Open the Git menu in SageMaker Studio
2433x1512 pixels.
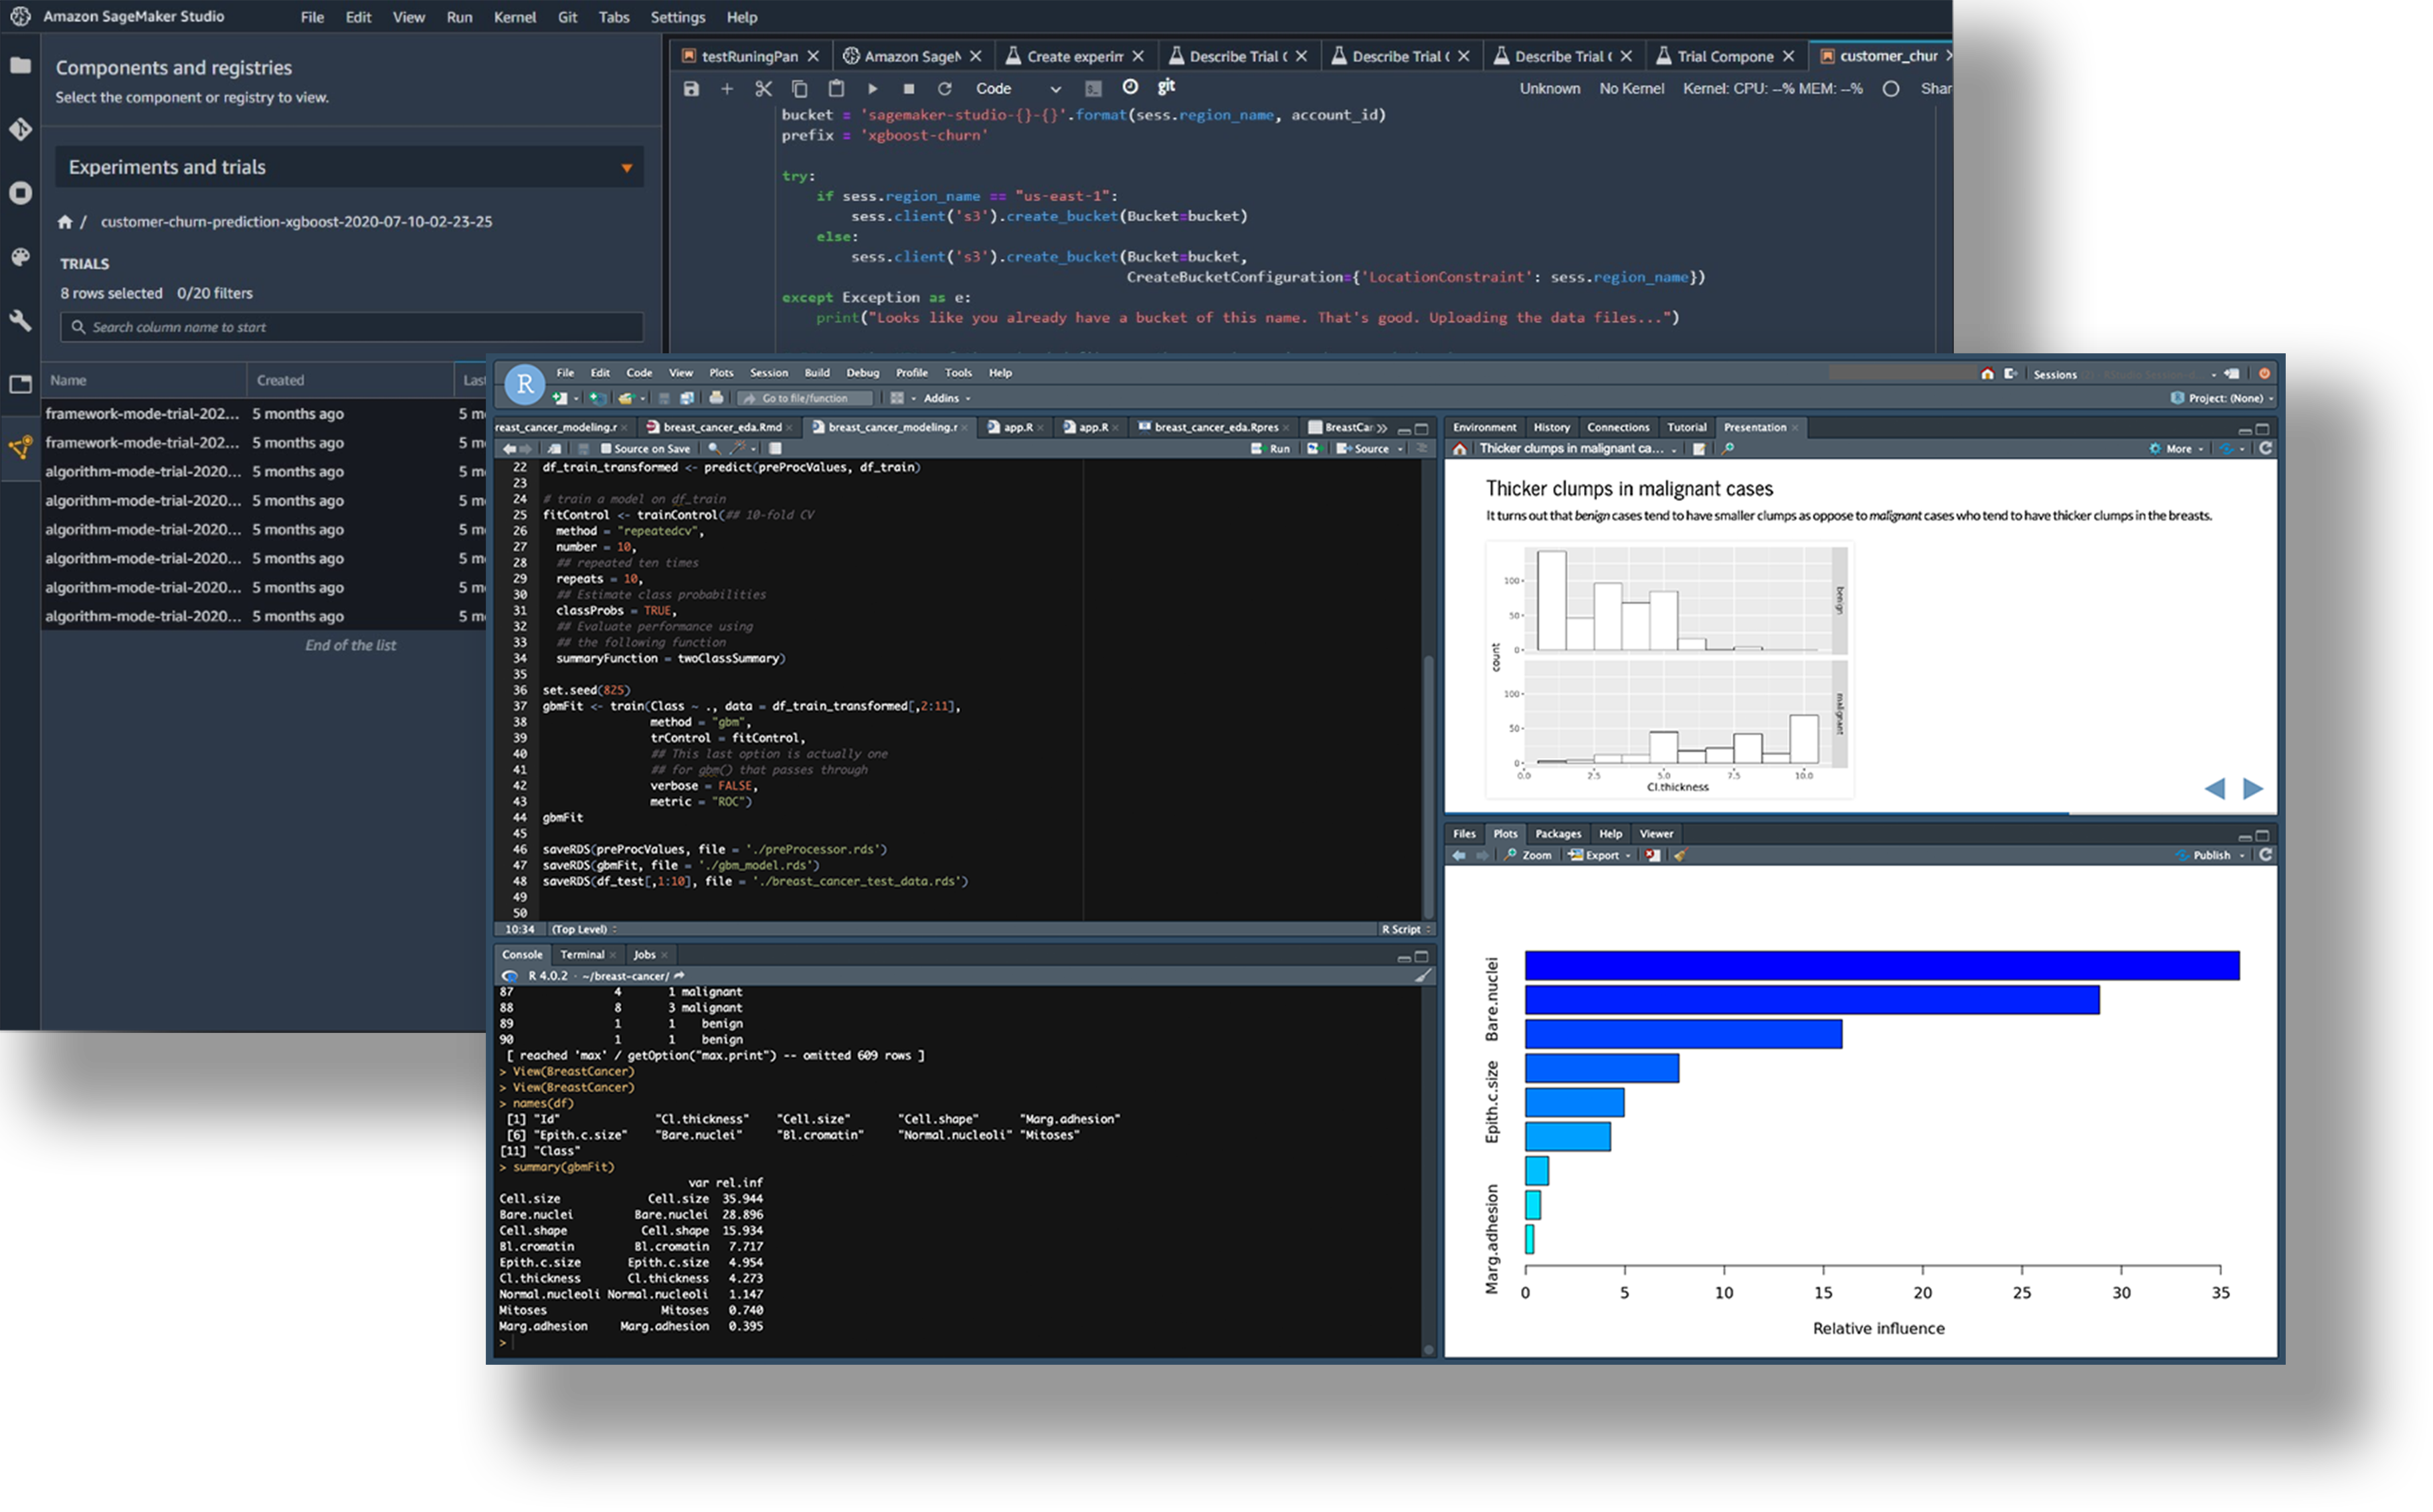tap(567, 17)
